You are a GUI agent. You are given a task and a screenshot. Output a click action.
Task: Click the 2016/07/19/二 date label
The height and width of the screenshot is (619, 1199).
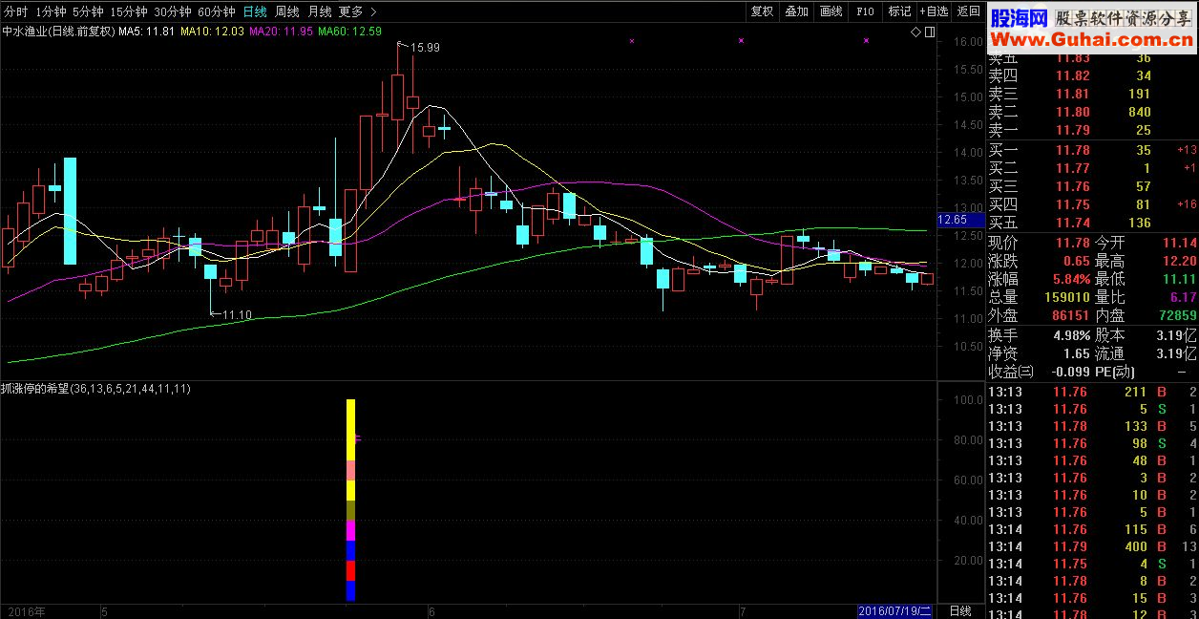coord(894,611)
